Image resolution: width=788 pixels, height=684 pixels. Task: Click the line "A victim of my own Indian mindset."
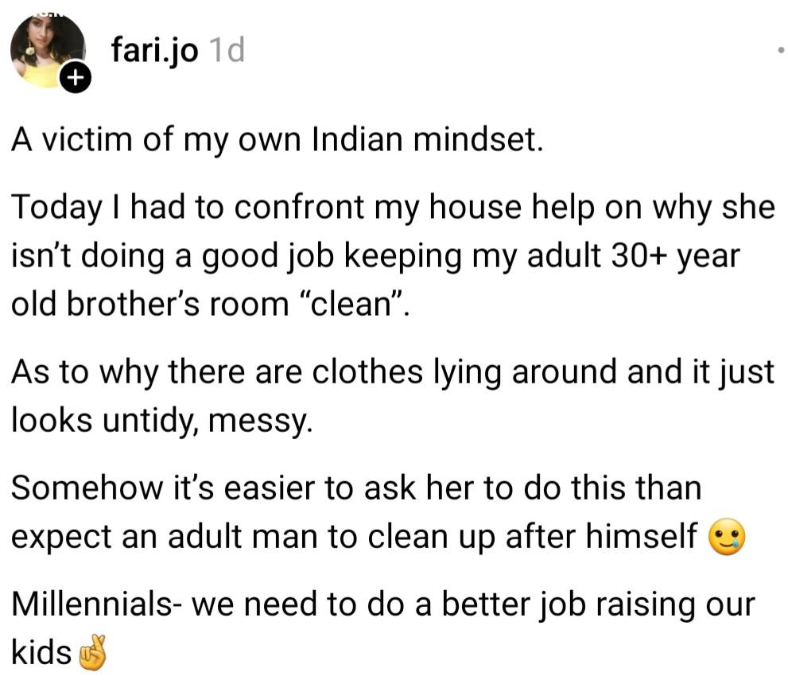pyautogui.click(x=277, y=140)
